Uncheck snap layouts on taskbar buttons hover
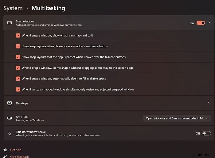Viewport: 215px width, 158px height. point(18,57)
